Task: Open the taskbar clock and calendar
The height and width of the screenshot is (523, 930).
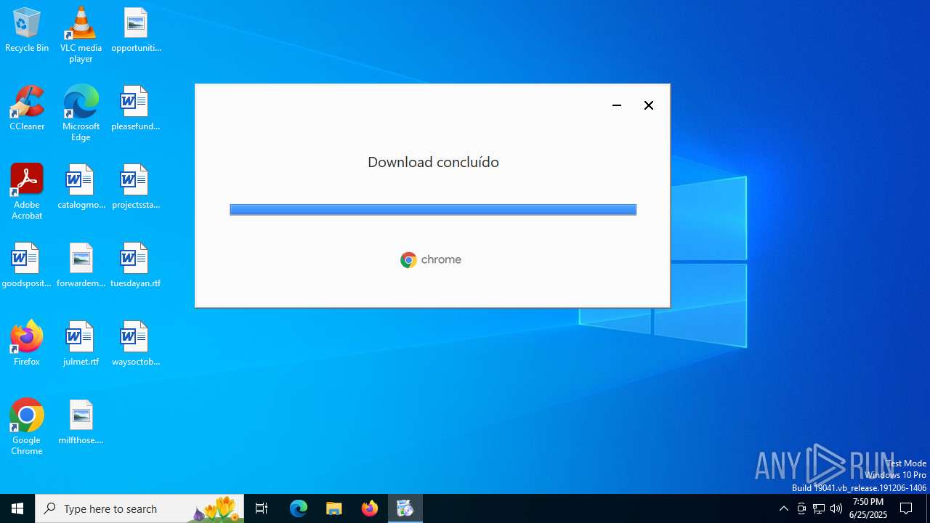Action: [x=868, y=508]
